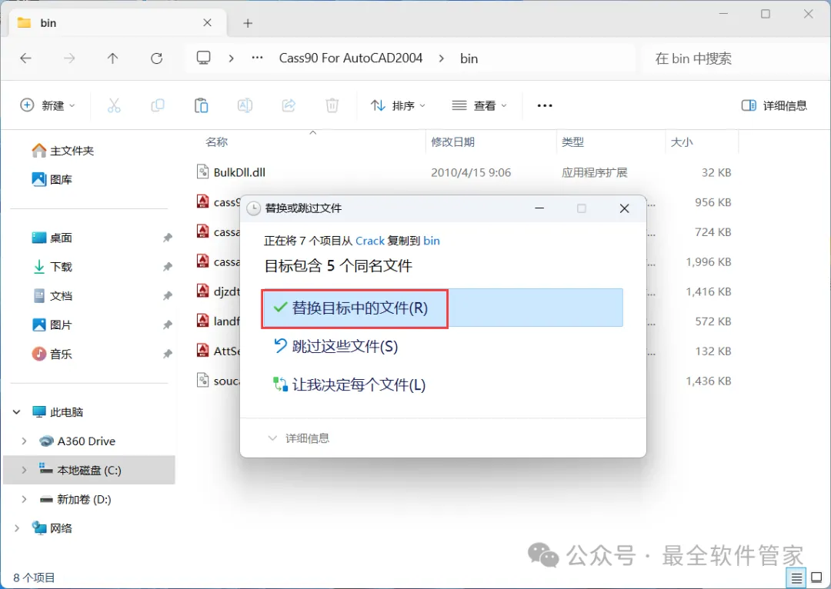Click the 2010/4/15 9:06 date cell
Image resolution: width=831 pixels, height=589 pixels.
click(x=471, y=172)
